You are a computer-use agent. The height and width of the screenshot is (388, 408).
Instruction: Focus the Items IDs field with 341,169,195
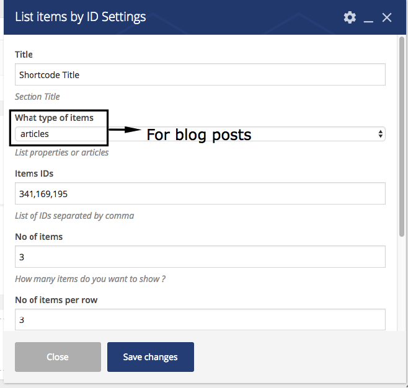click(200, 193)
